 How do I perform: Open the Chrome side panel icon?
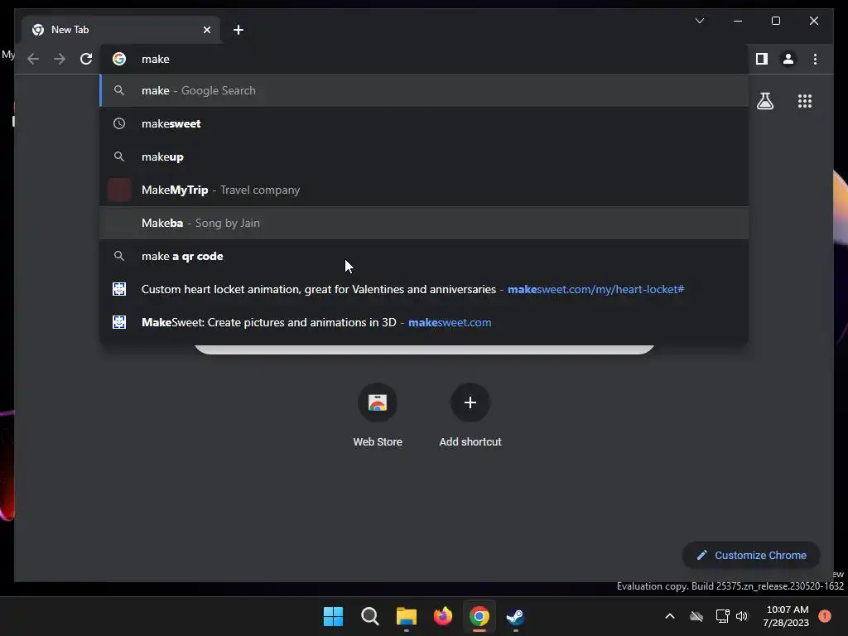click(x=762, y=59)
